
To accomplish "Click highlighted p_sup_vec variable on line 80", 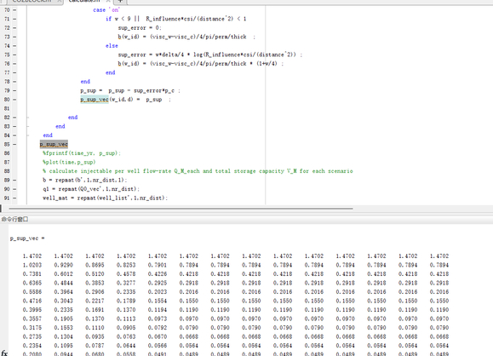I will click(x=95, y=100).
